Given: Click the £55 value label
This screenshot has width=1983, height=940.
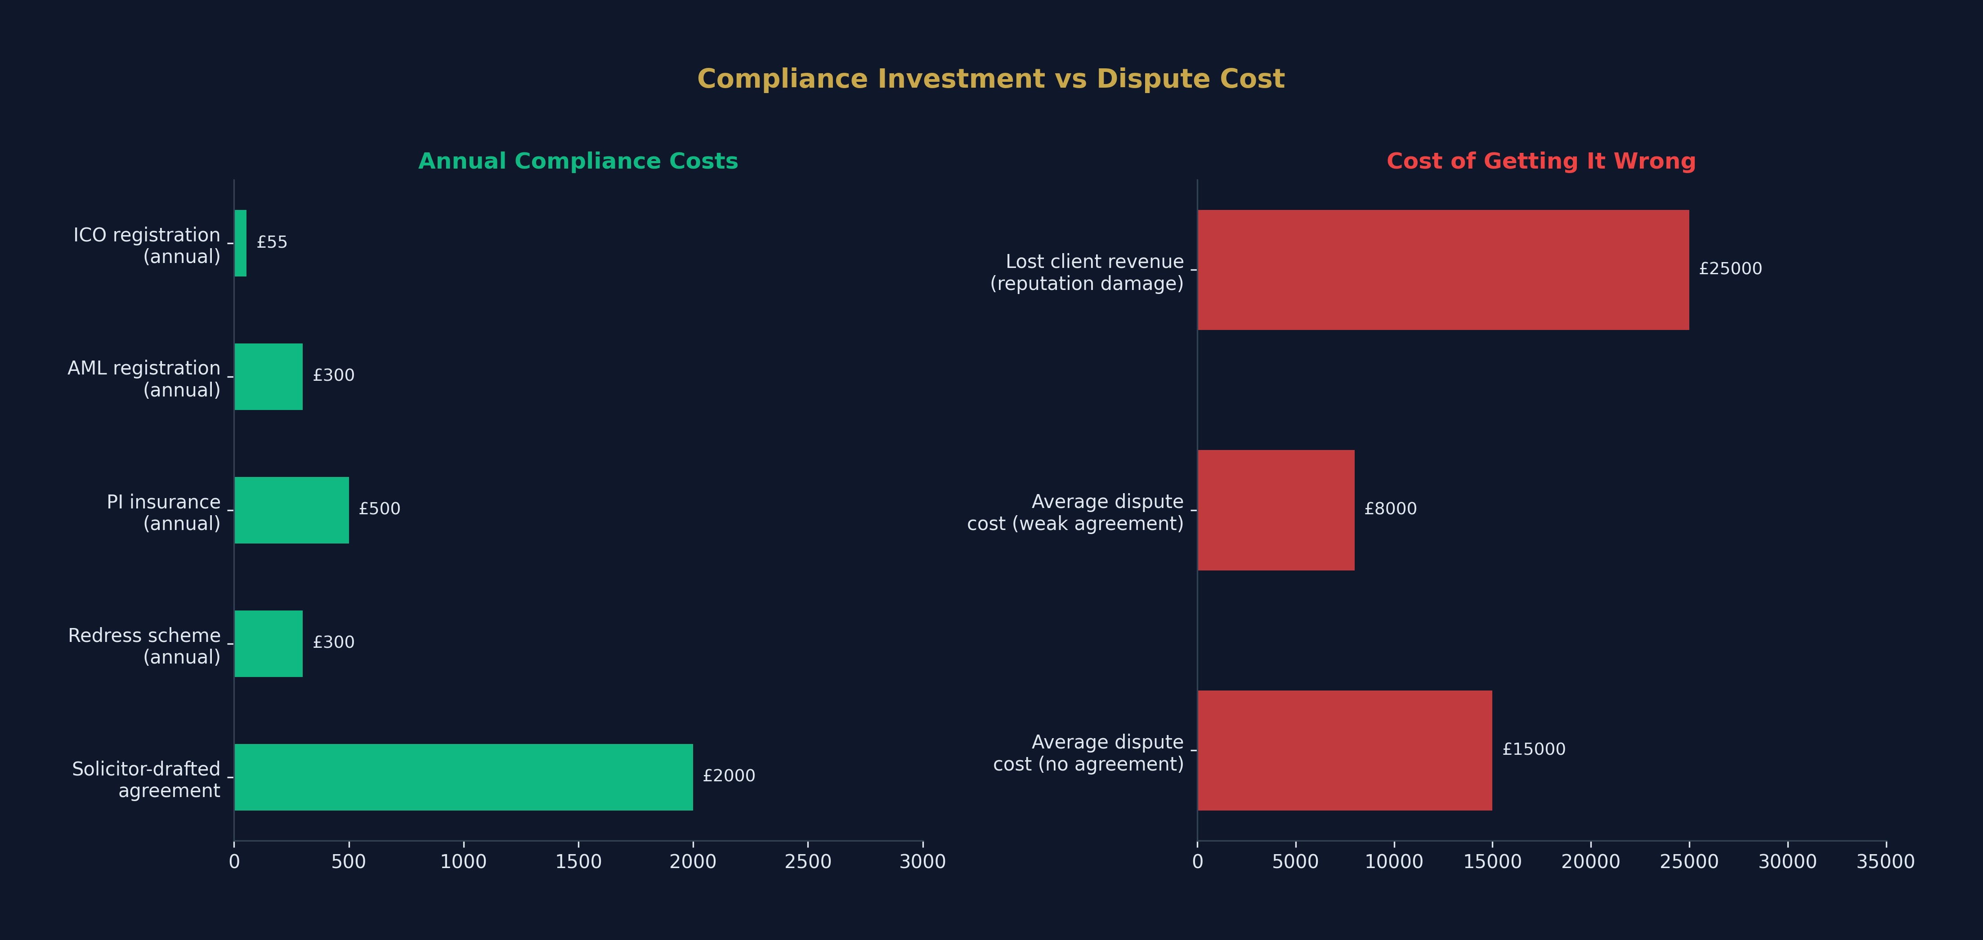Looking at the screenshot, I should (x=272, y=243).
